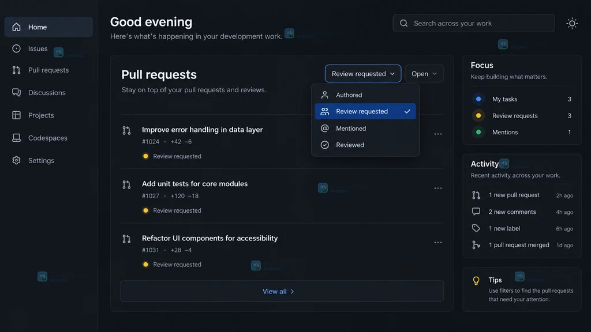
Task: Toggle light theme with sun icon
Action: [572, 23]
